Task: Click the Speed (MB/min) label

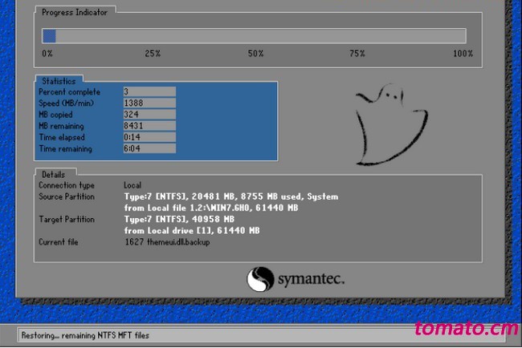Action: click(x=66, y=103)
